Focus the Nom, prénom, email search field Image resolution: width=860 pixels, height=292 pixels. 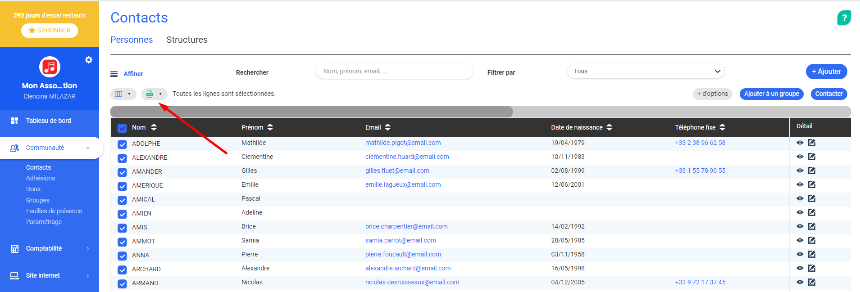395,71
